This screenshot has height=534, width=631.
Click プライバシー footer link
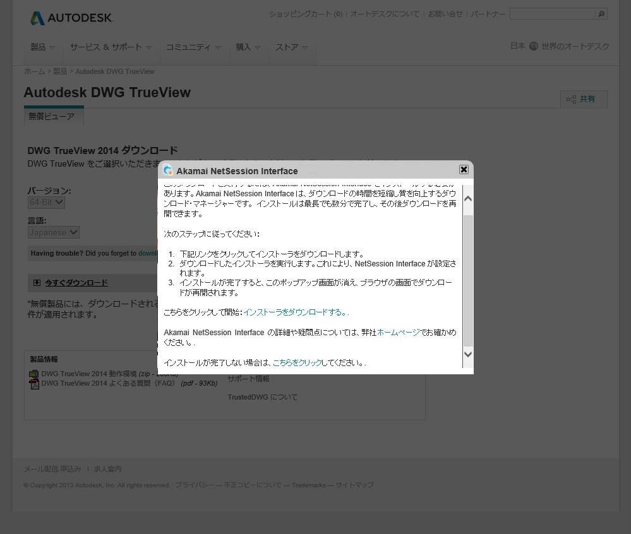coord(195,485)
